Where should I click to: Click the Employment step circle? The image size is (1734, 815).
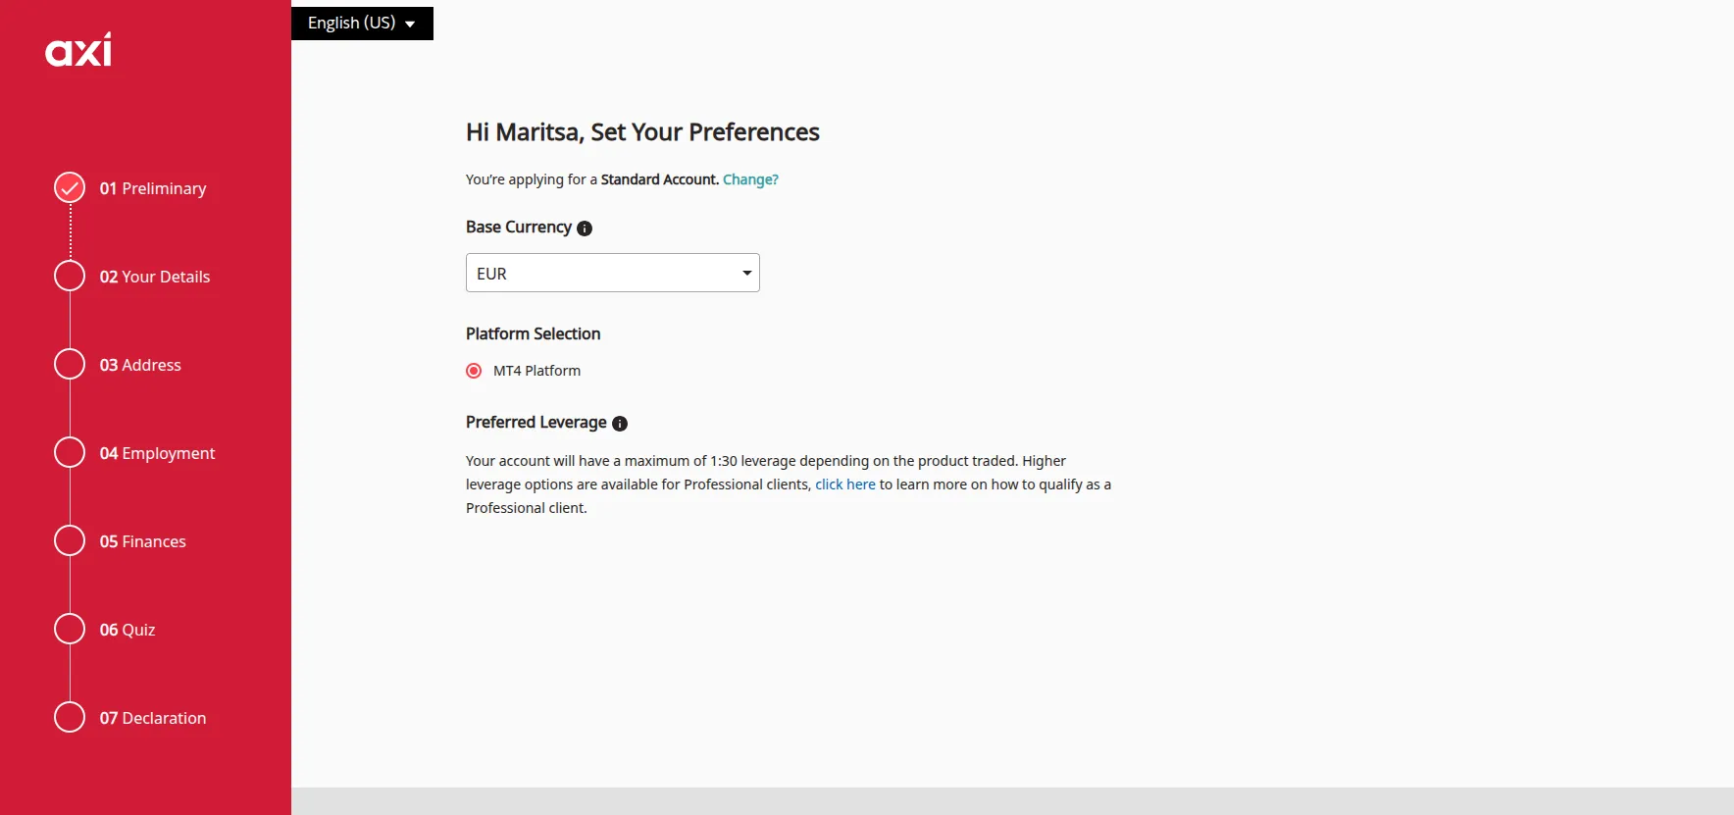tap(70, 452)
